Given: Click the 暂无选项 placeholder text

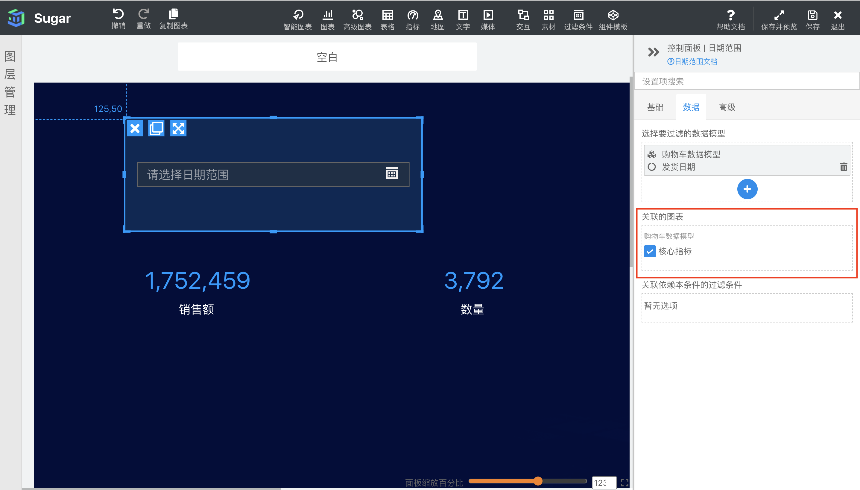Looking at the screenshot, I should [660, 306].
